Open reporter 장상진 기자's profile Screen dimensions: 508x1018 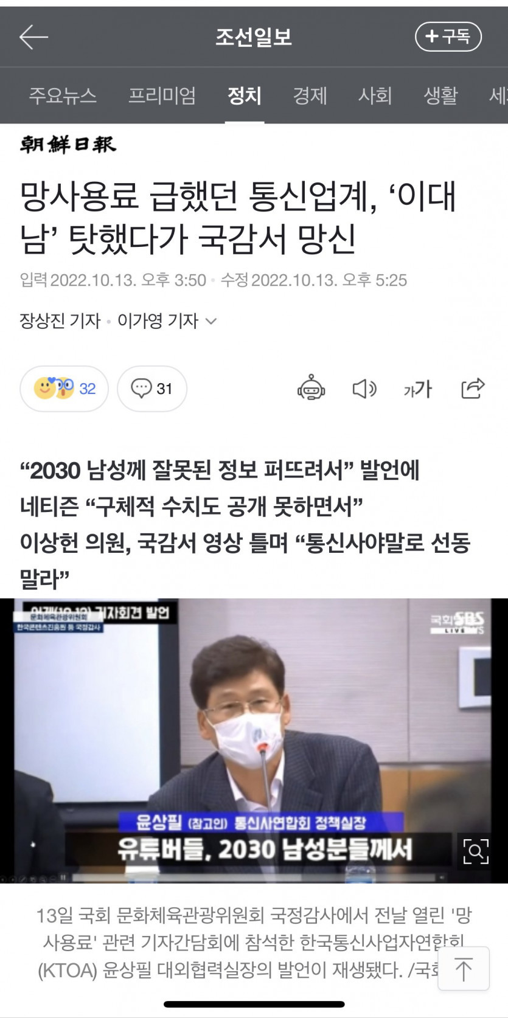[x=60, y=320]
